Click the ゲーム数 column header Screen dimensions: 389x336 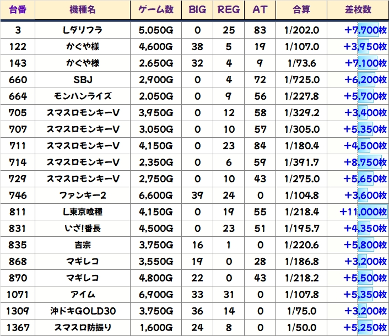pos(156,10)
